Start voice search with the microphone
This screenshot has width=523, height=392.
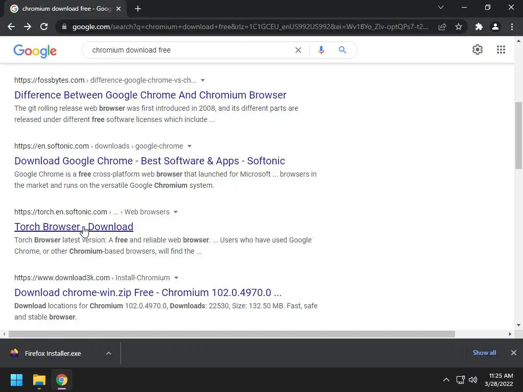point(321,50)
